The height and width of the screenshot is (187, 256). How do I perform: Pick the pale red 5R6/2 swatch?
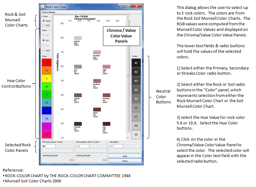point(78,67)
